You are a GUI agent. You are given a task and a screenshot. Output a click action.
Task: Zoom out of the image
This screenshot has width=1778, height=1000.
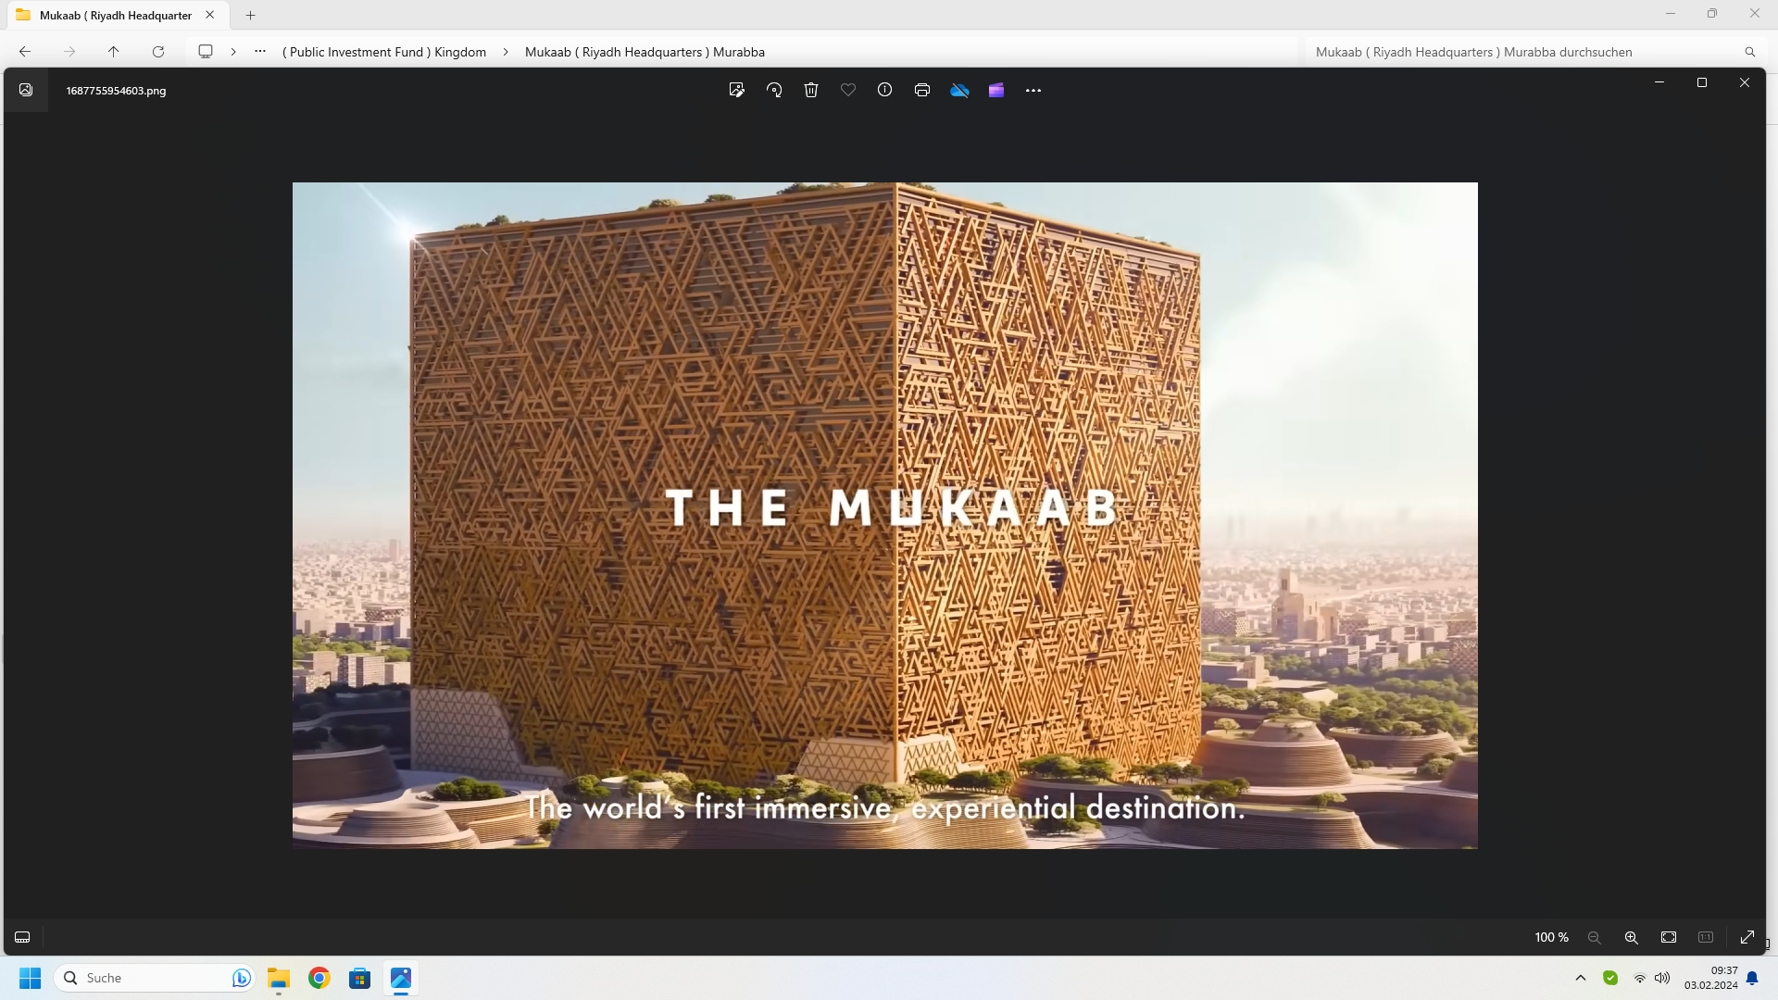coord(1595,937)
